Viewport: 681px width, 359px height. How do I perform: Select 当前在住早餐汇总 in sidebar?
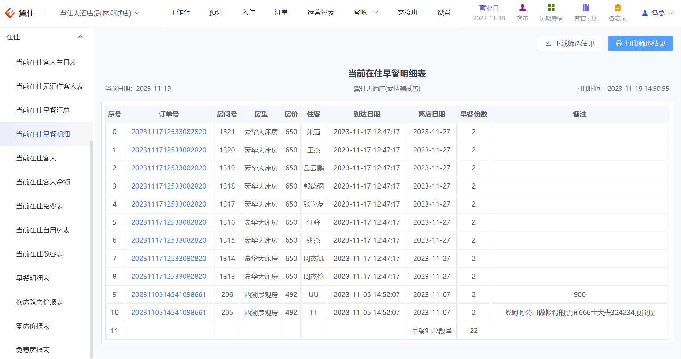46,110
